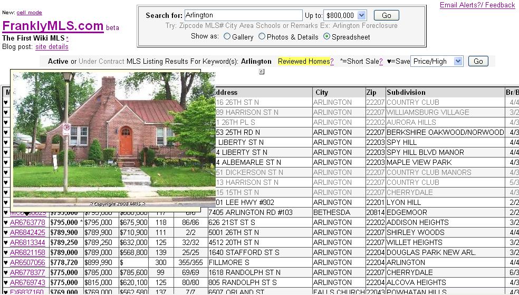
Task: Choose Photos & Details display mode
Action: click(x=262, y=36)
